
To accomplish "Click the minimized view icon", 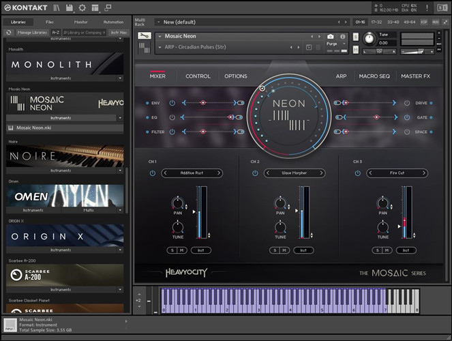I will coord(108,8).
